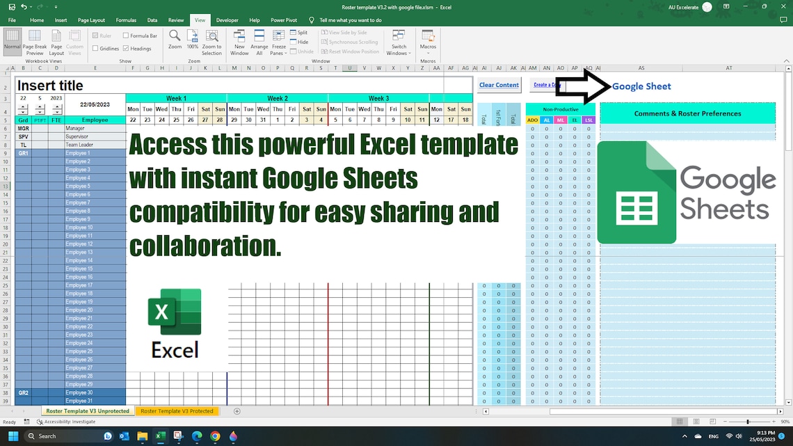Image resolution: width=793 pixels, height=446 pixels.
Task: Open the Roster Template V3 Protected sheet
Action: (177, 411)
